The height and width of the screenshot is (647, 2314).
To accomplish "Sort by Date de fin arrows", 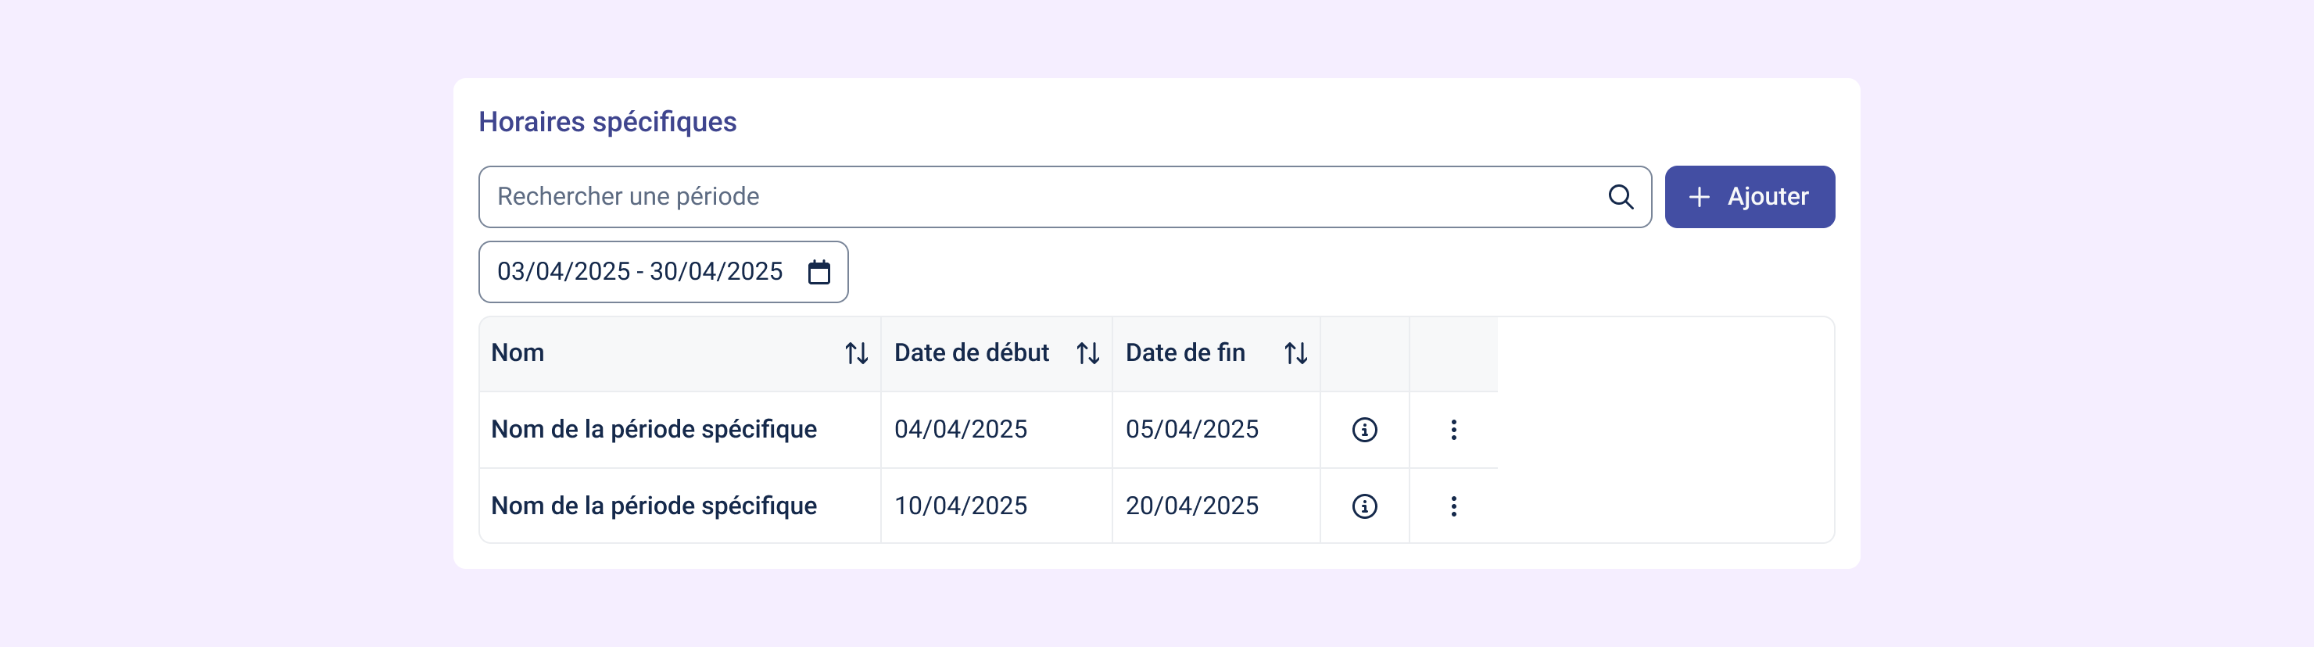I will (x=1295, y=353).
